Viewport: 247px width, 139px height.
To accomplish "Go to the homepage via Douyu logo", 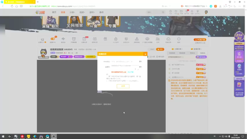I will click(x=40, y=12).
